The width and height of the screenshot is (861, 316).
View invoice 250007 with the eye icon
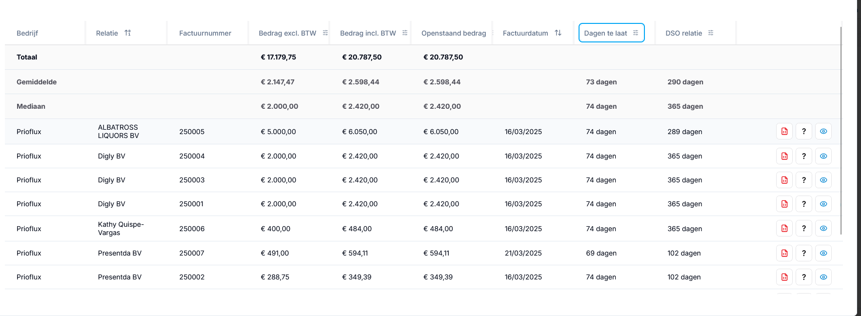[x=823, y=253]
